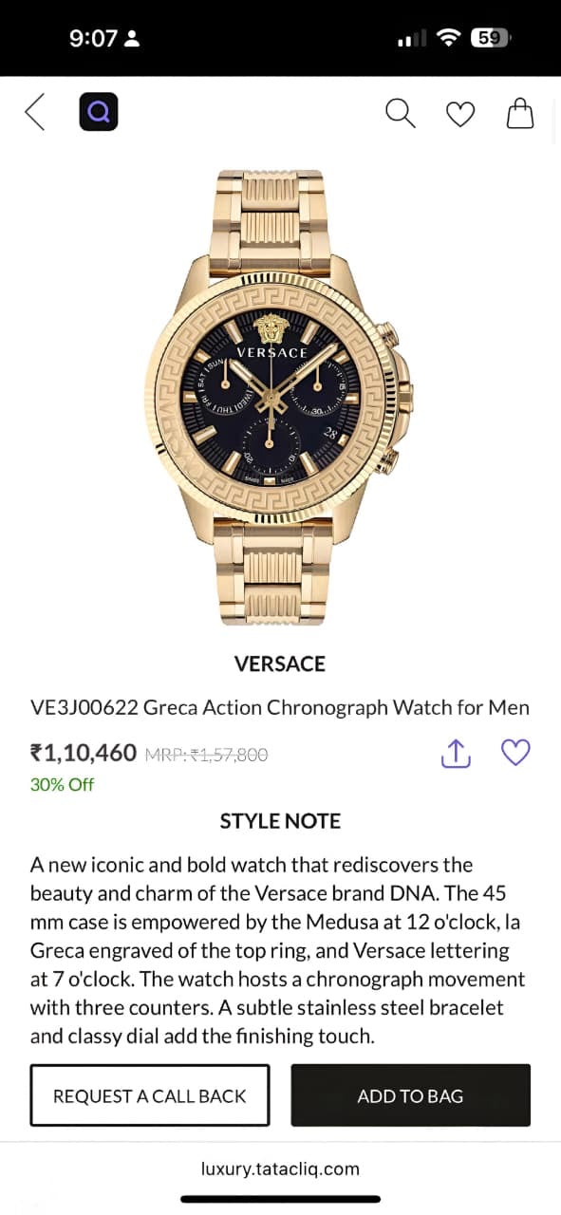Image resolution: width=561 pixels, height=1215 pixels.
Task: Open the luxury.tatacliq.com link
Action: tap(280, 1169)
